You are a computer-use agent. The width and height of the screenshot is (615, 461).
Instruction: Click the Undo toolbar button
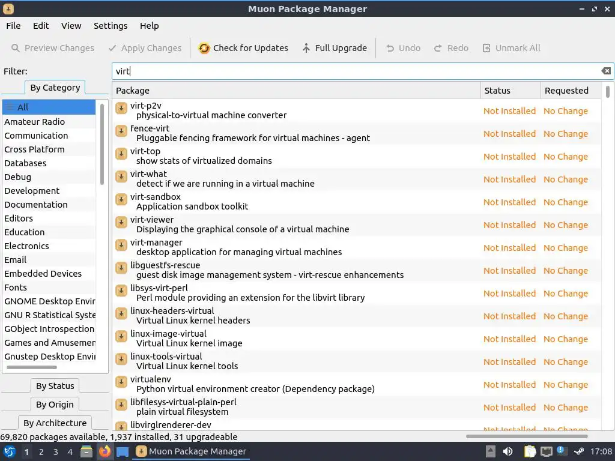click(403, 48)
